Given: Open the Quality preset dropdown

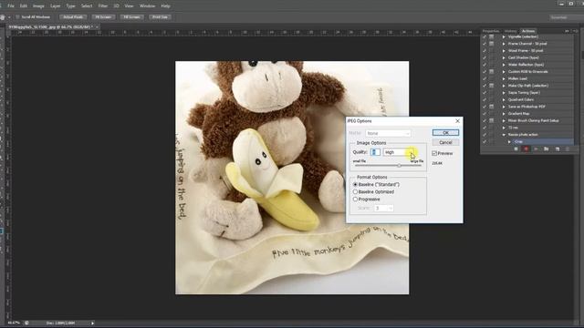Looking at the screenshot, I should coord(400,152).
